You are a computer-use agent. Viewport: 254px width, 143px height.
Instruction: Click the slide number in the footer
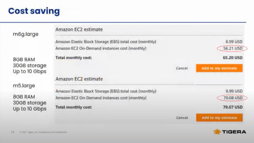tap(12, 132)
